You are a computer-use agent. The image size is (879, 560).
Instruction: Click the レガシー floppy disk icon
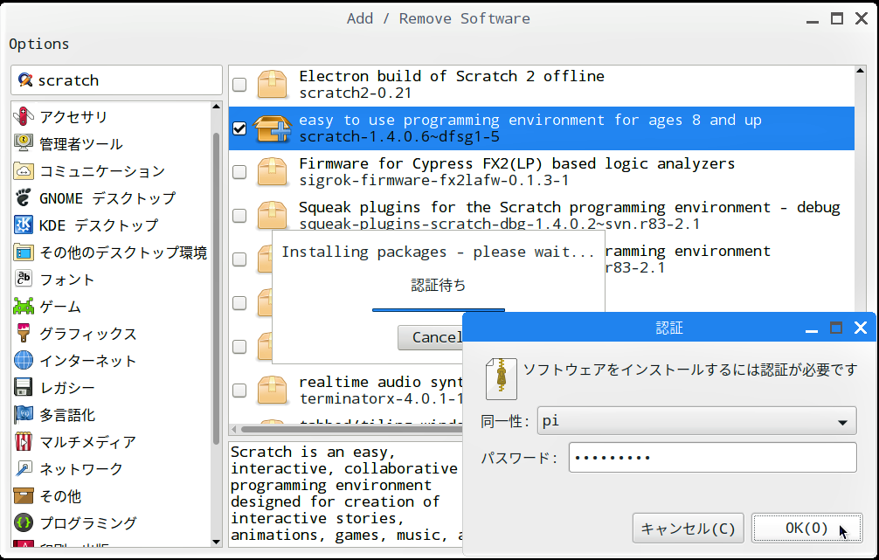[23, 387]
